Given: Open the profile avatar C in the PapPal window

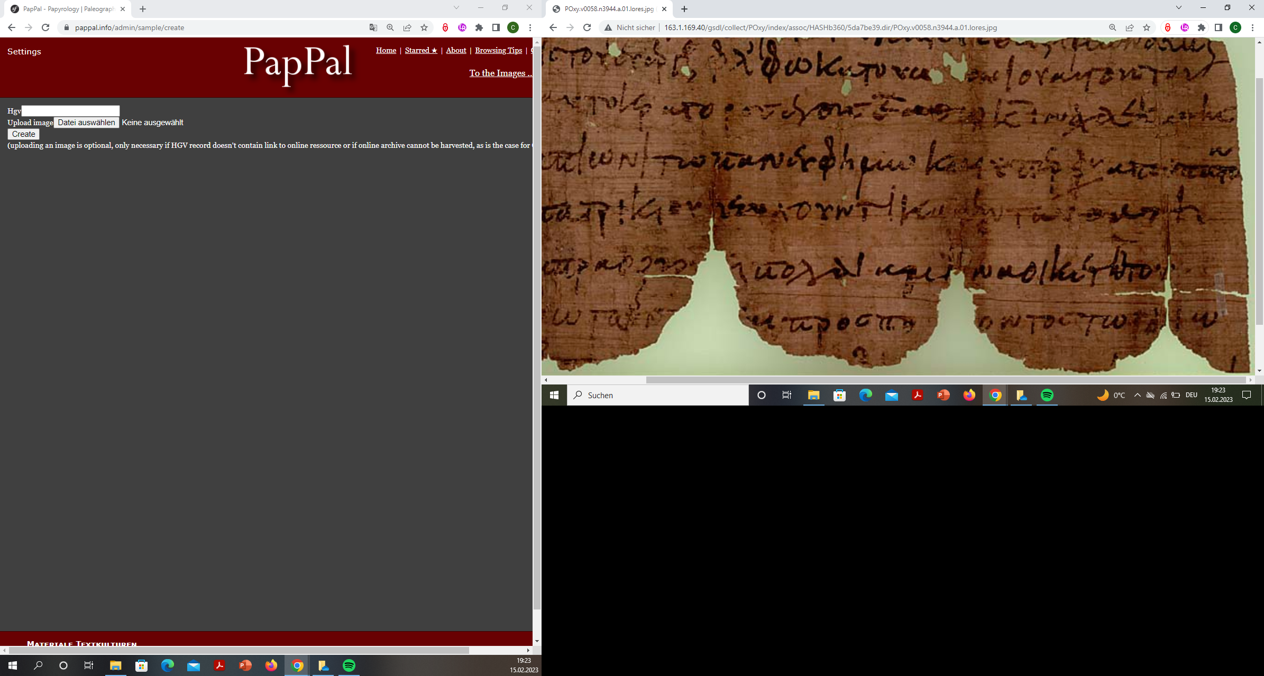Looking at the screenshot, I should pos(513,27).
